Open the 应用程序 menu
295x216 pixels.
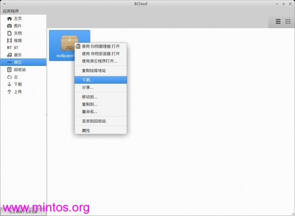11,11
